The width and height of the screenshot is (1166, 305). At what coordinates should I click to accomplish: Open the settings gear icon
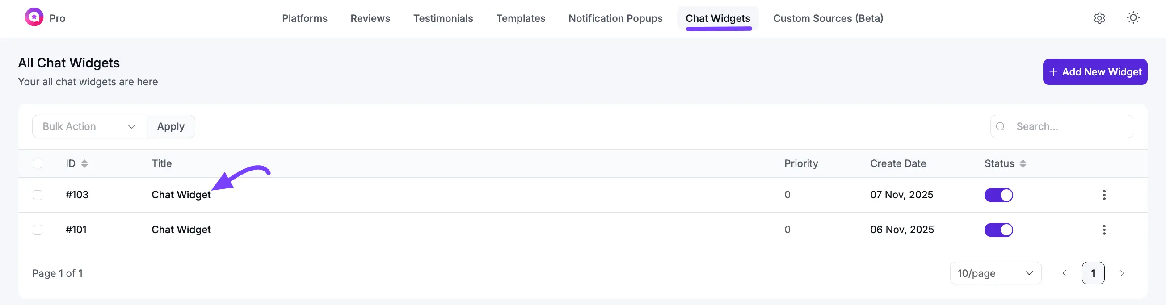click(1099, 18)
